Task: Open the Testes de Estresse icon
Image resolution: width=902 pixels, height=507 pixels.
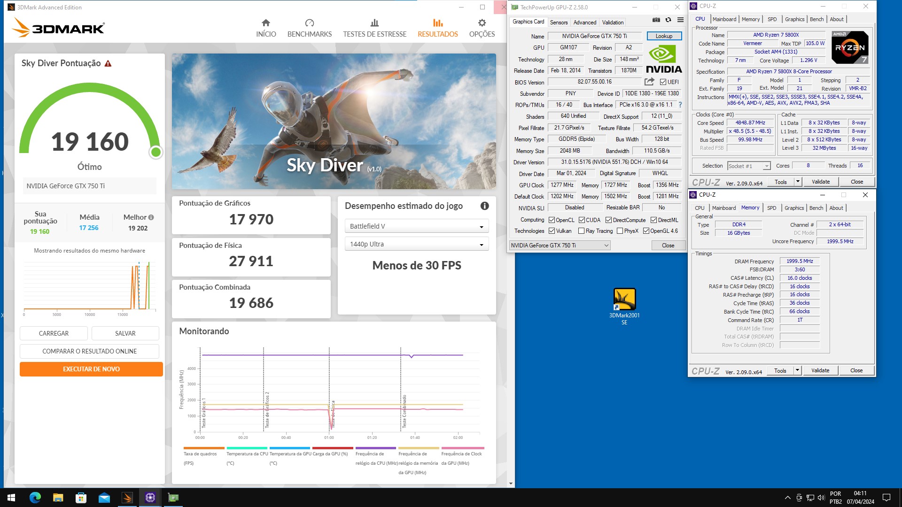Action: click(374, 23)
